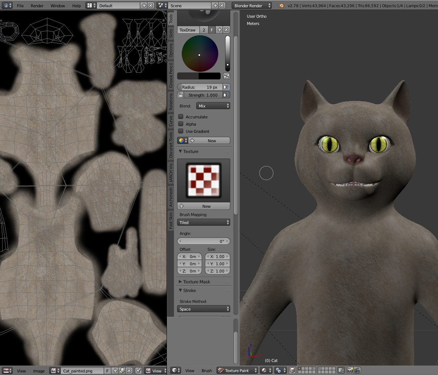Open the scene browse icon
Screen dimensions: 438x375
coord(162,5)
